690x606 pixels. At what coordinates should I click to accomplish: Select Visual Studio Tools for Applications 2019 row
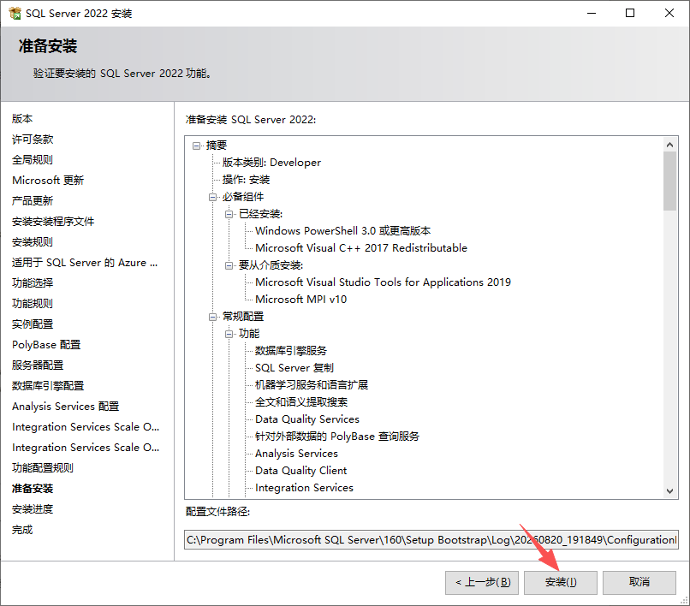pyautogui.click(x=383, y=282)
